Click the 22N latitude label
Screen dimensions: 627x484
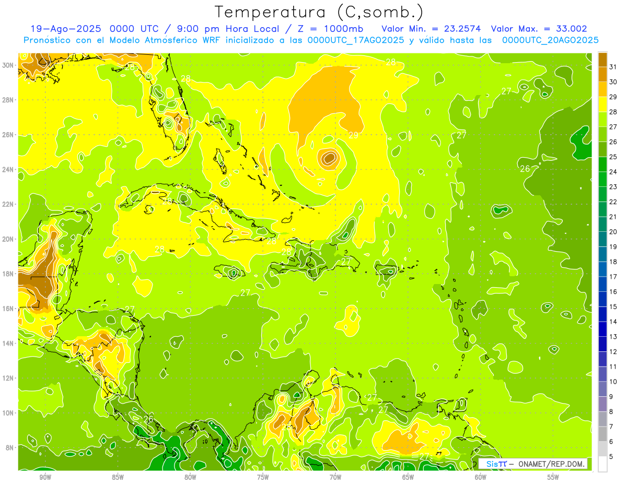pyautogui.click(x=8, y=204)
